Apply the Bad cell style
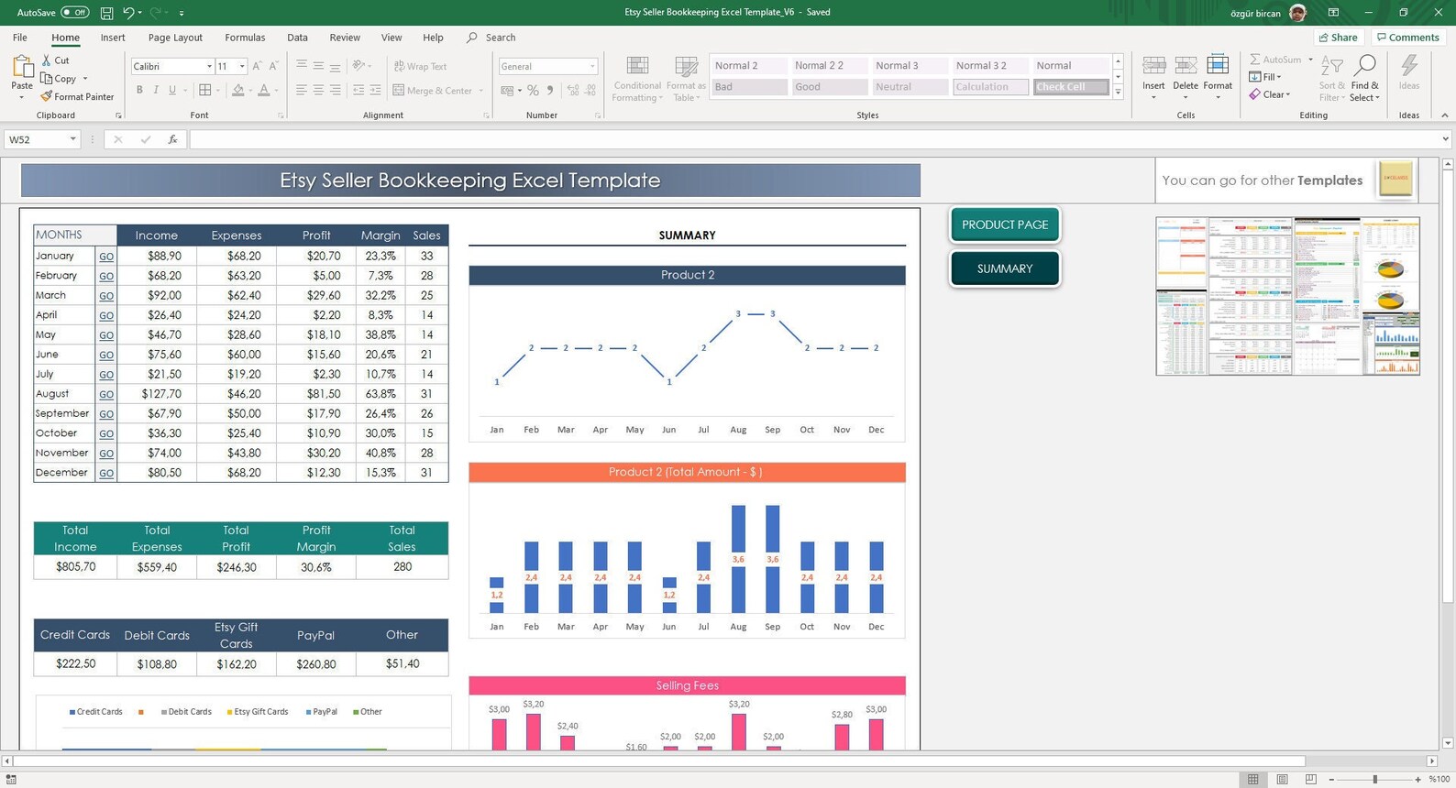 click(x=748, y=87)
